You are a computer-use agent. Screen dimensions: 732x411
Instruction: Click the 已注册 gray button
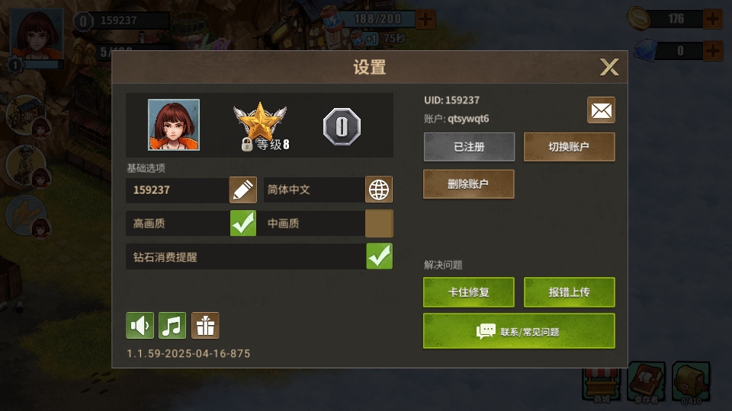(469, 147)
